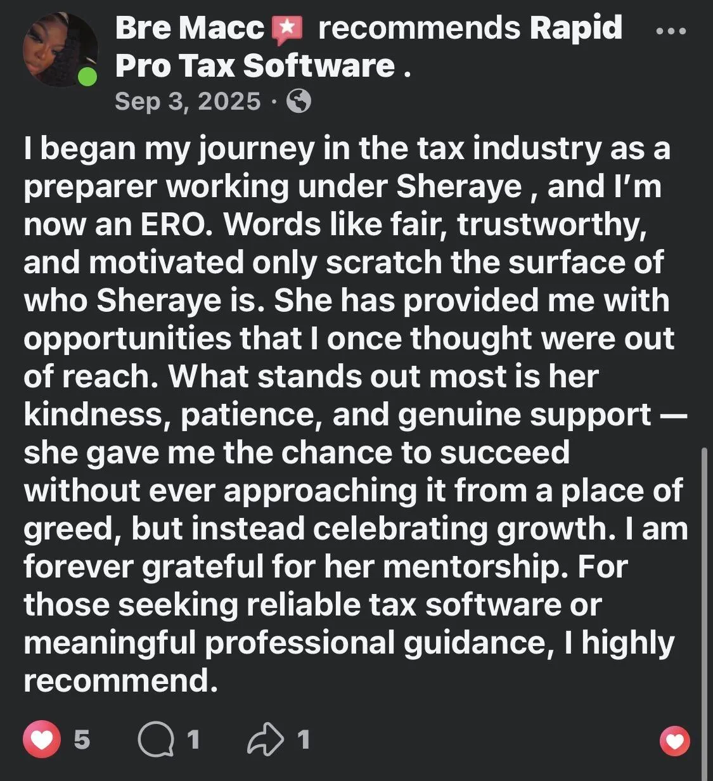Image resolution: width=713 pixels, height=781 pixels.
Task: Open comments via the speech bubble icon
Action: (156, 740)
